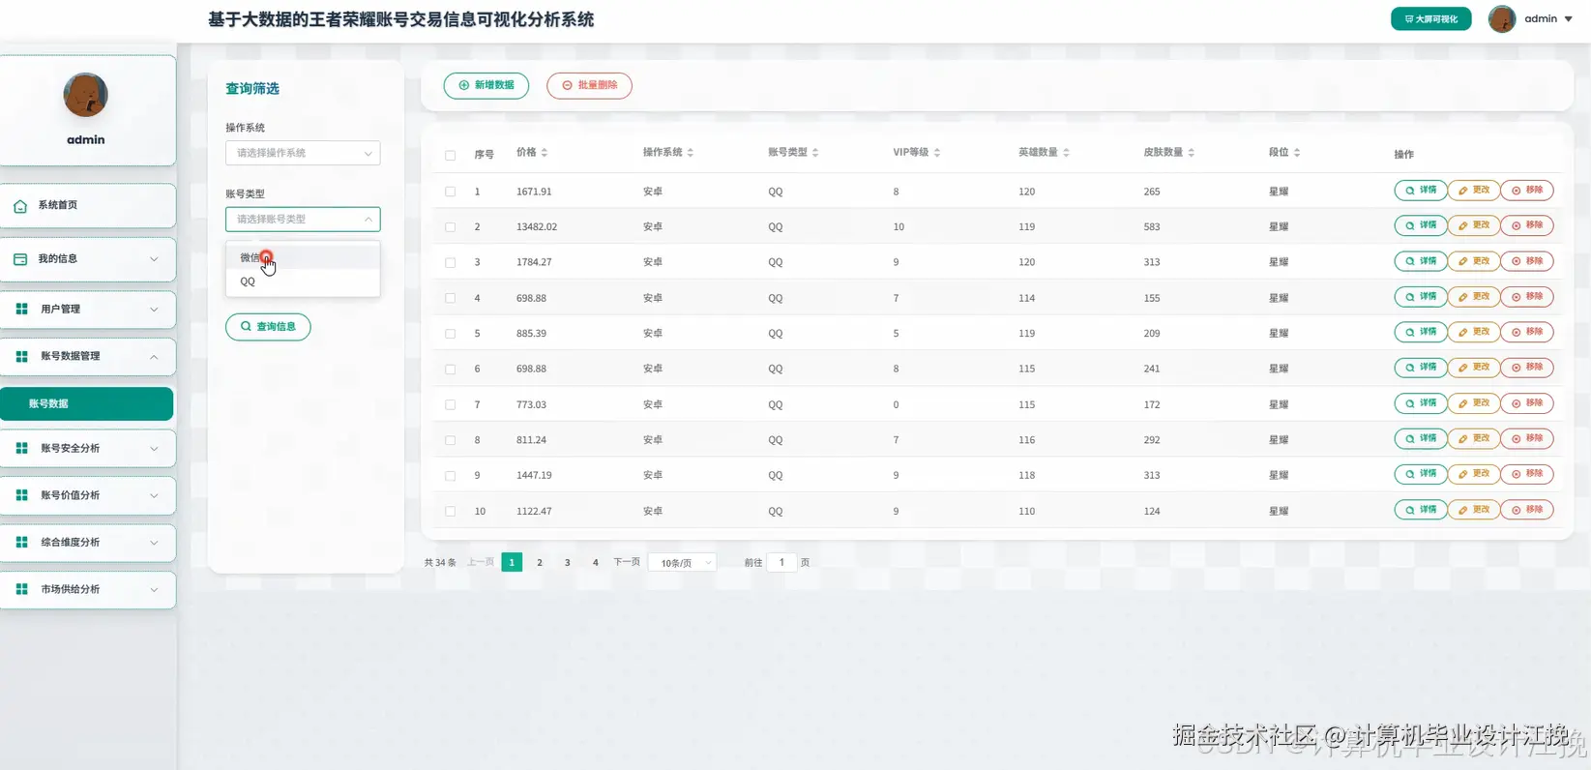Sort table by VIP等级 column arrows
The height and width of the screenshot is (770, 1591).
(937, 153)
